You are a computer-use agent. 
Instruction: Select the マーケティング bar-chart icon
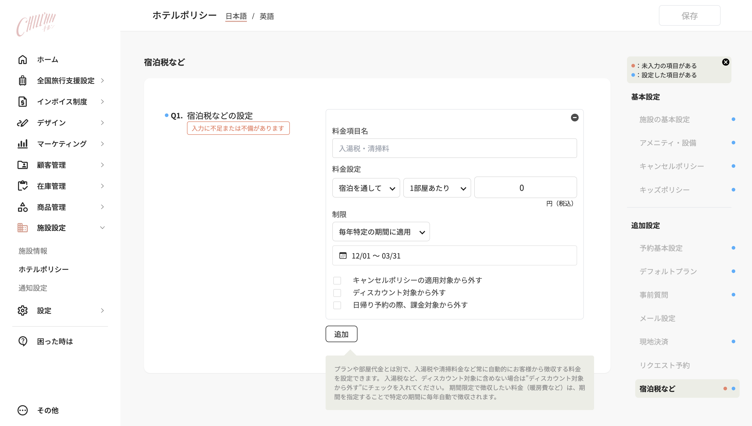pos(23,144)
